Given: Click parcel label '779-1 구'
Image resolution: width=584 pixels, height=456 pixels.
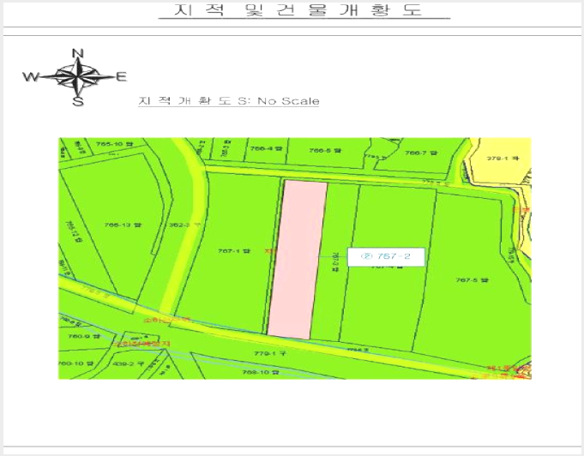Looking at the screenshot, I should pyautogui.click(x=270, y=353).
